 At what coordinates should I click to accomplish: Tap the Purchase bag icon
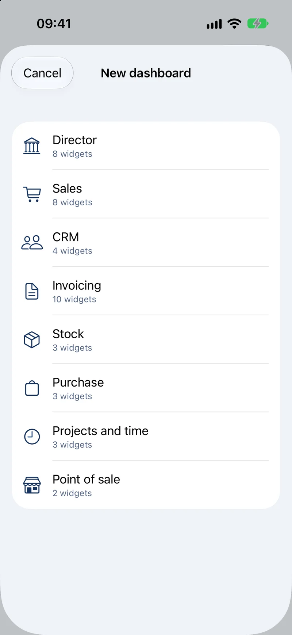32,388
